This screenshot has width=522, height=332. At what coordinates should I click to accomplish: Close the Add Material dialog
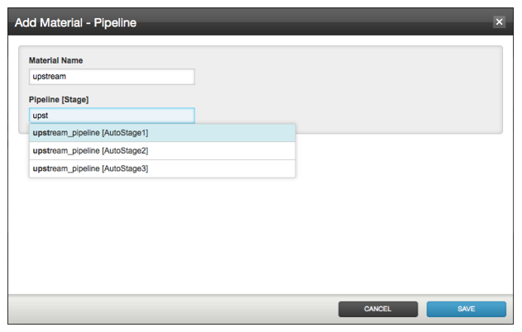point(499,22)
